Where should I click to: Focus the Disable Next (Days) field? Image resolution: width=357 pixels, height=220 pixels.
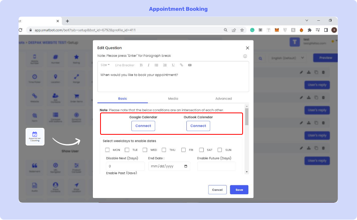click(125, 166)
